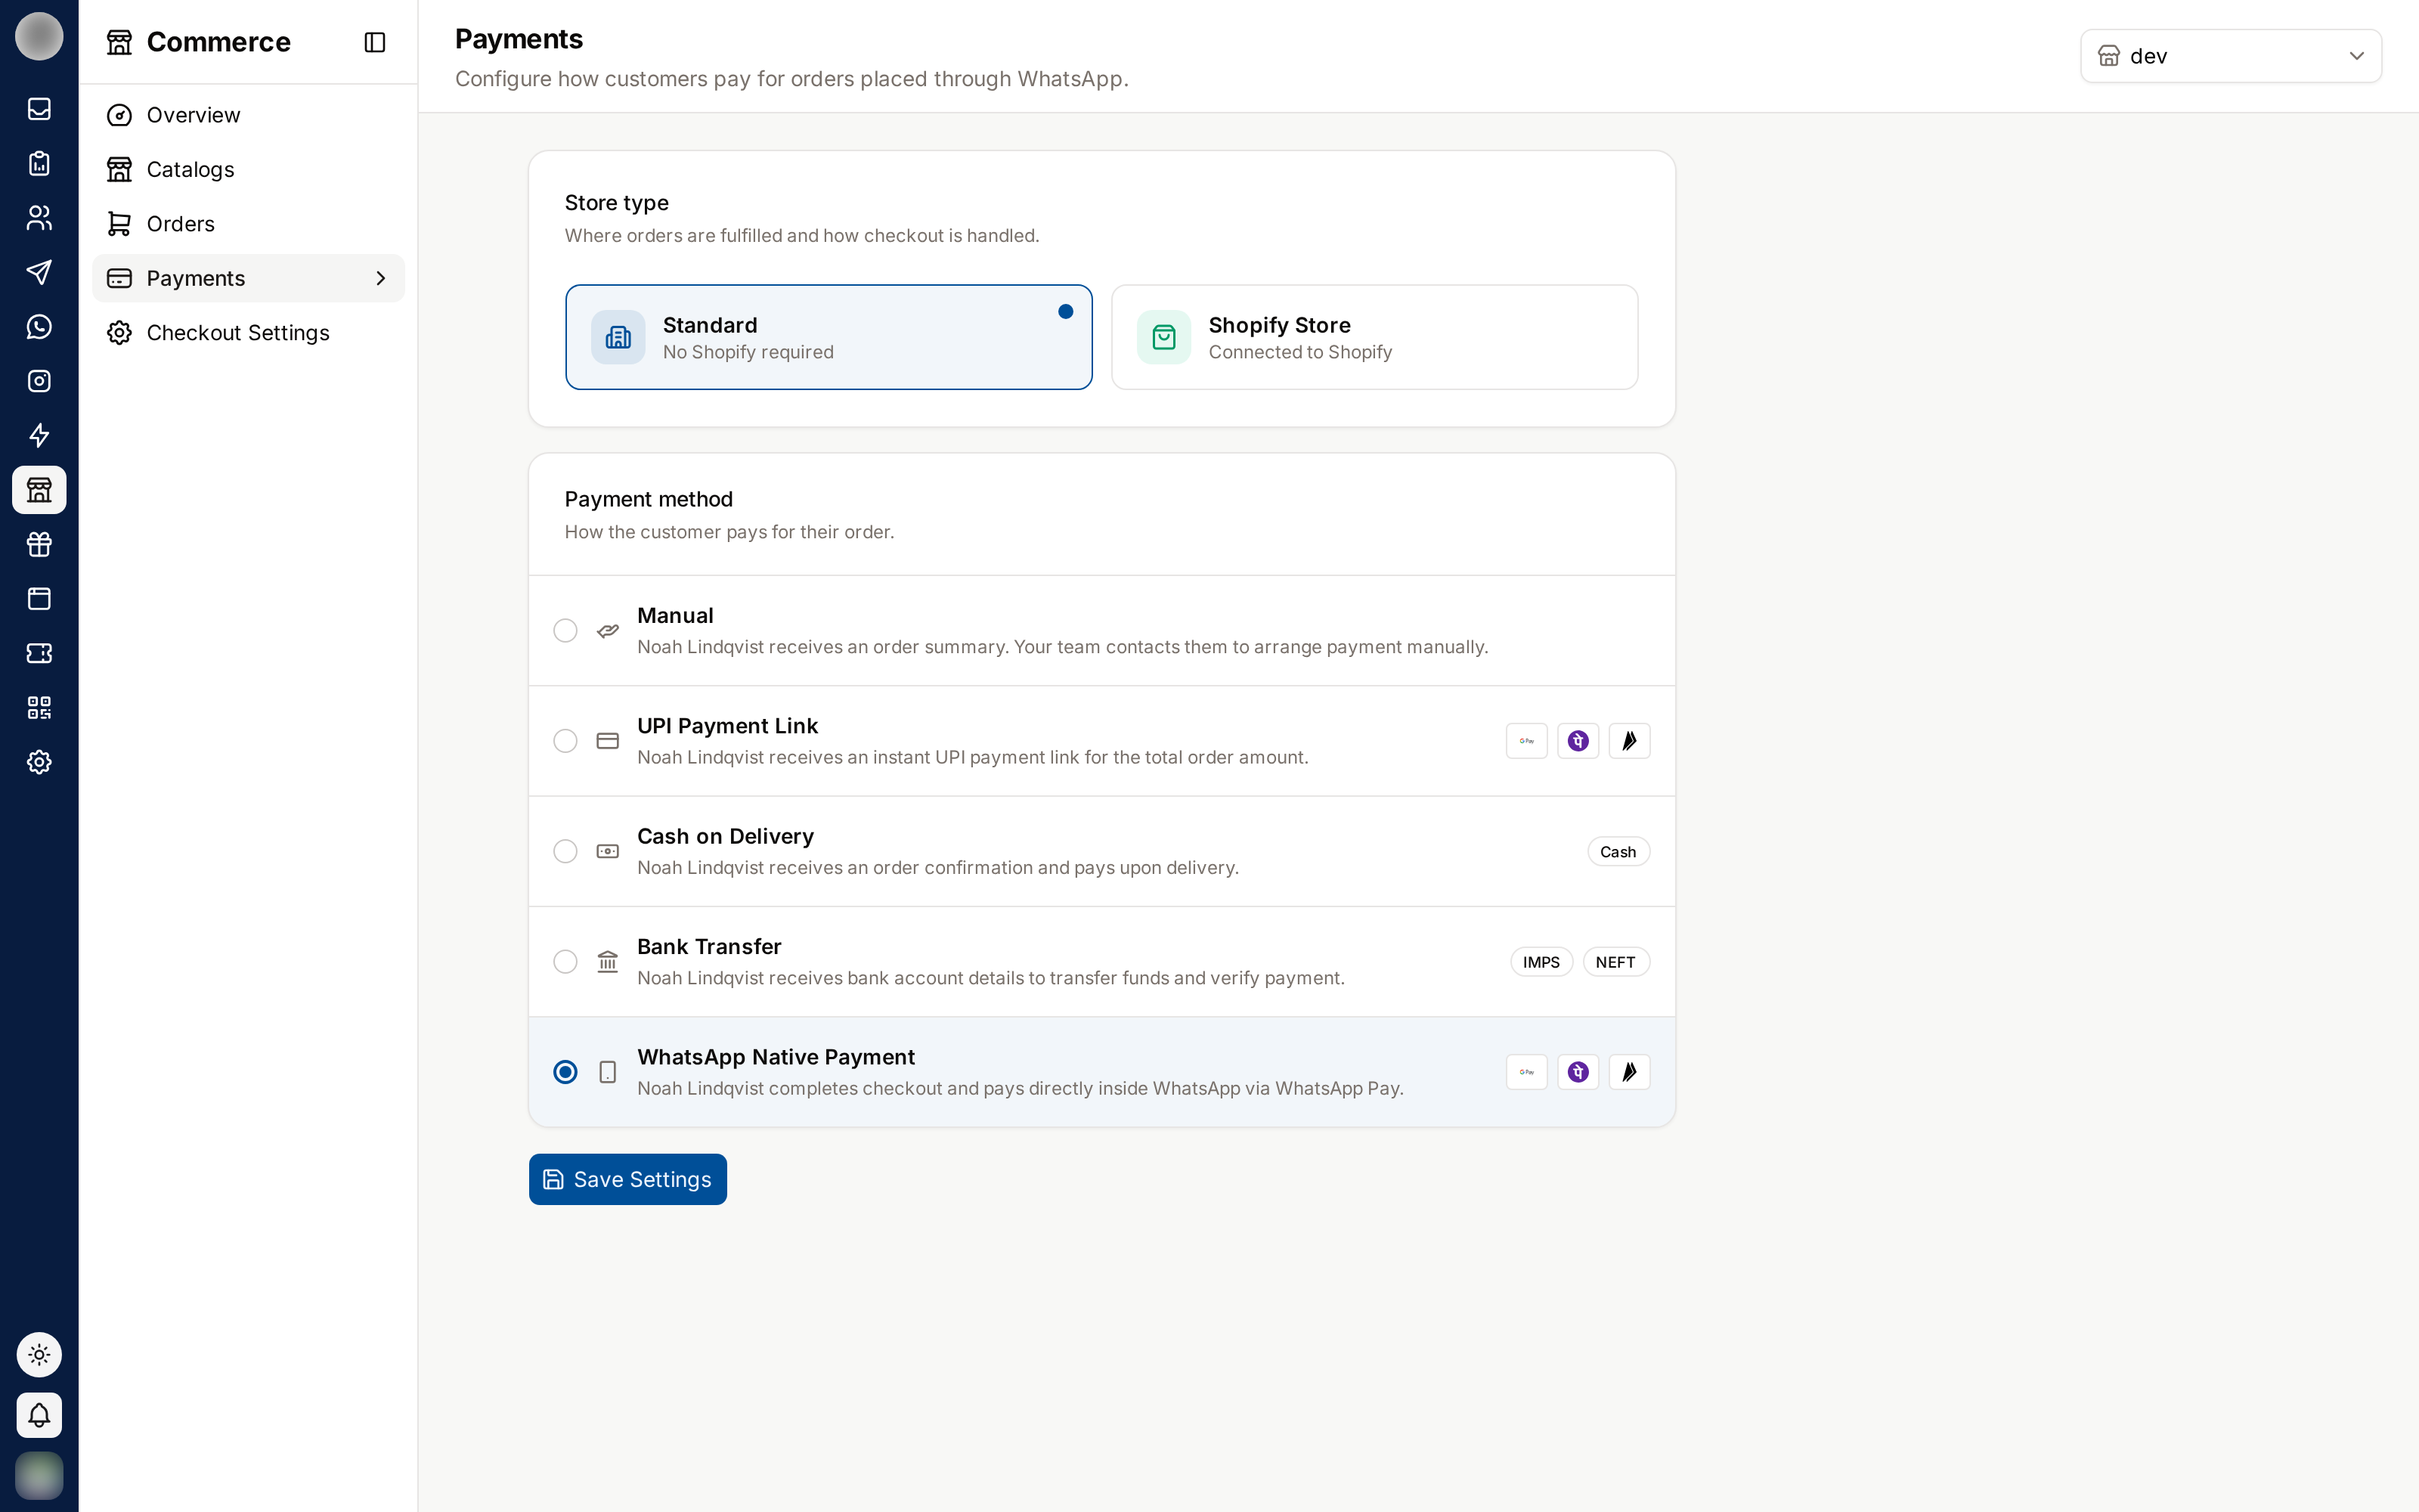The image size is (2419, 1512).
Task: Open the paper plane campaigns icon
Action: 39,272
